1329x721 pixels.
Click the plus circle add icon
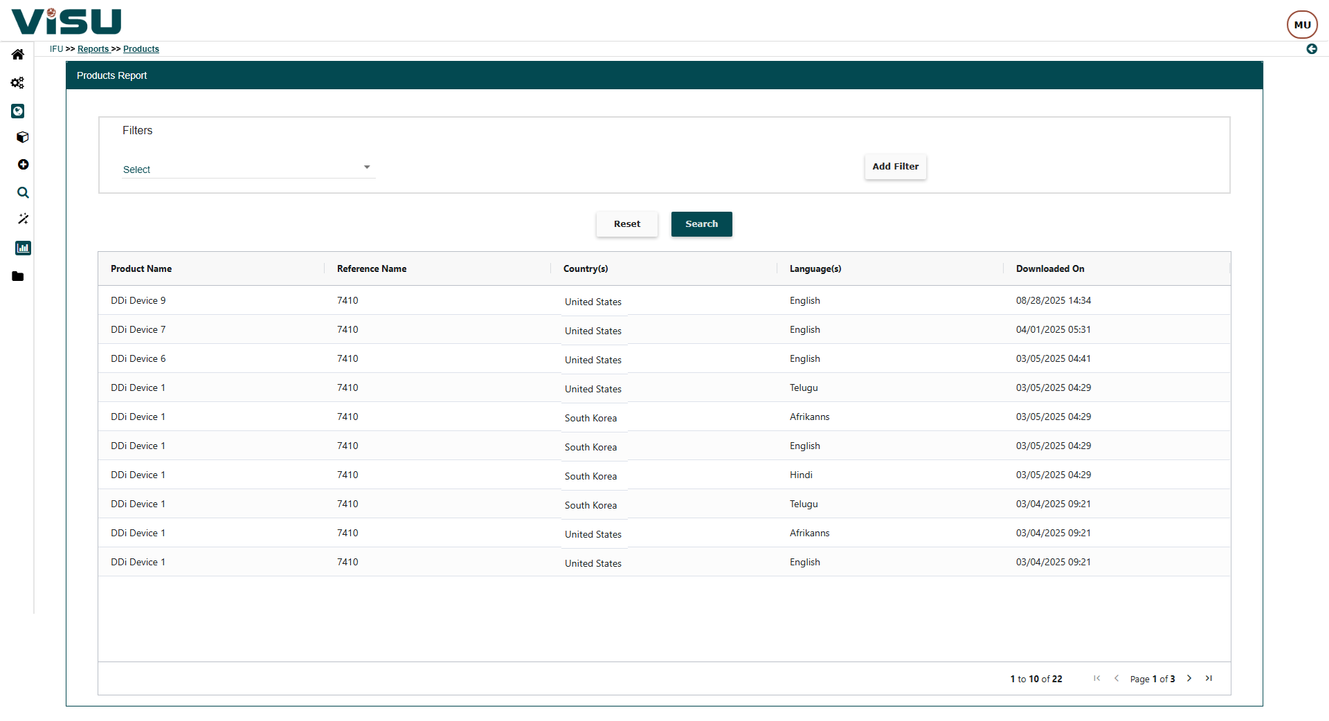pos(23,165)
